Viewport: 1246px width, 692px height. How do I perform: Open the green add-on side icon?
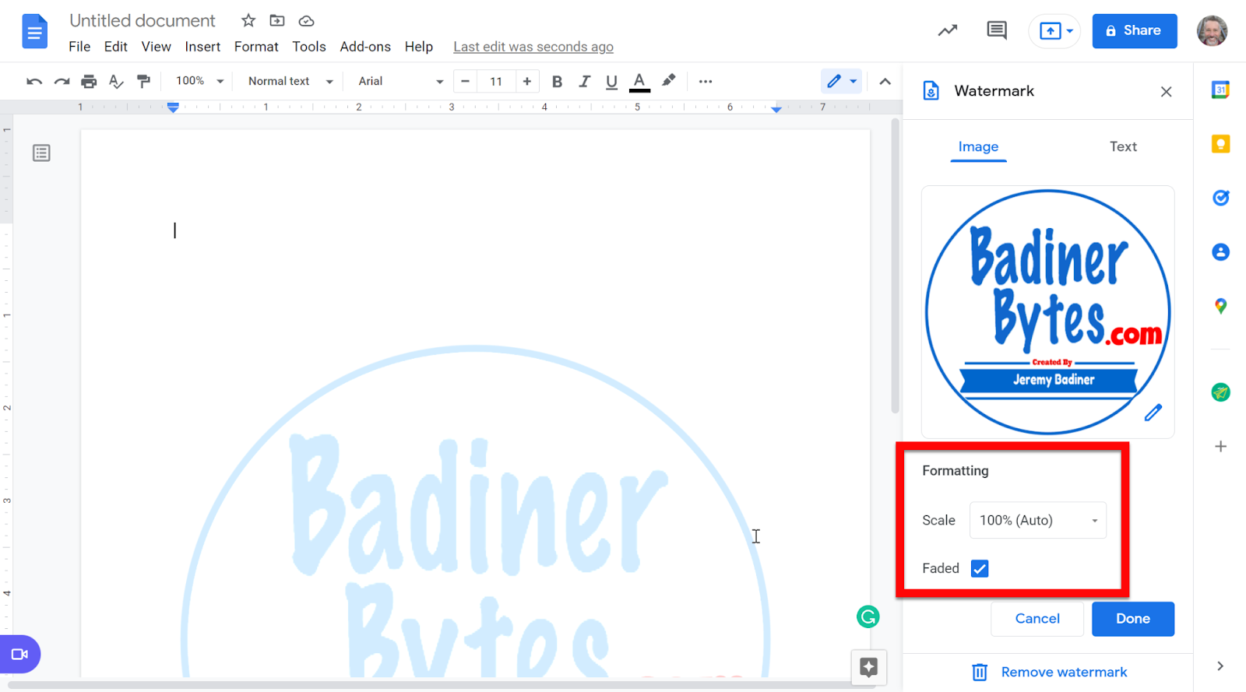(x=1220, y=392)
